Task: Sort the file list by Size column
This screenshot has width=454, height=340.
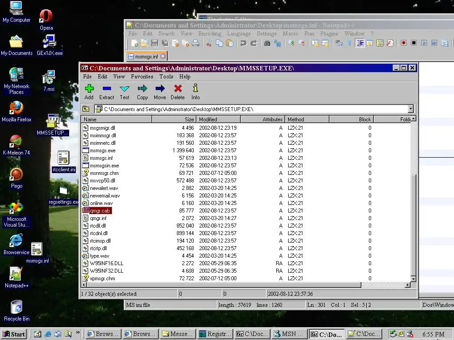Action: coord(174,119)
